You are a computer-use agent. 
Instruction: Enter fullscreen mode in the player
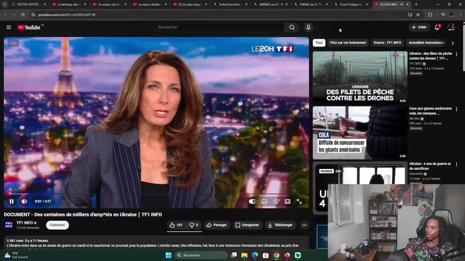pos(299,202)
